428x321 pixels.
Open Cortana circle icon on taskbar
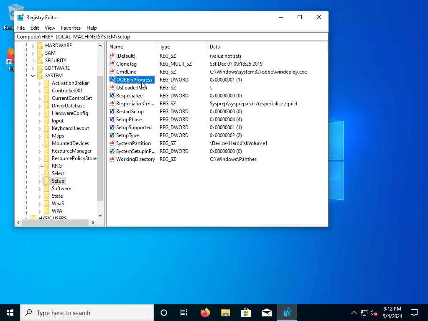[164, 313]
